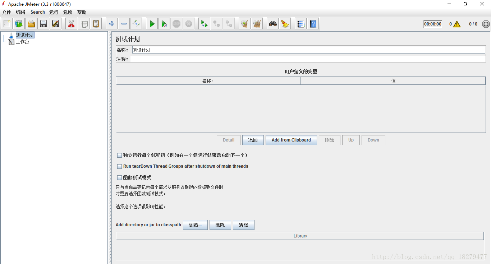This screenshot has width=491, height=264.
Task: Click the New test plan icon
Action: 7,24
